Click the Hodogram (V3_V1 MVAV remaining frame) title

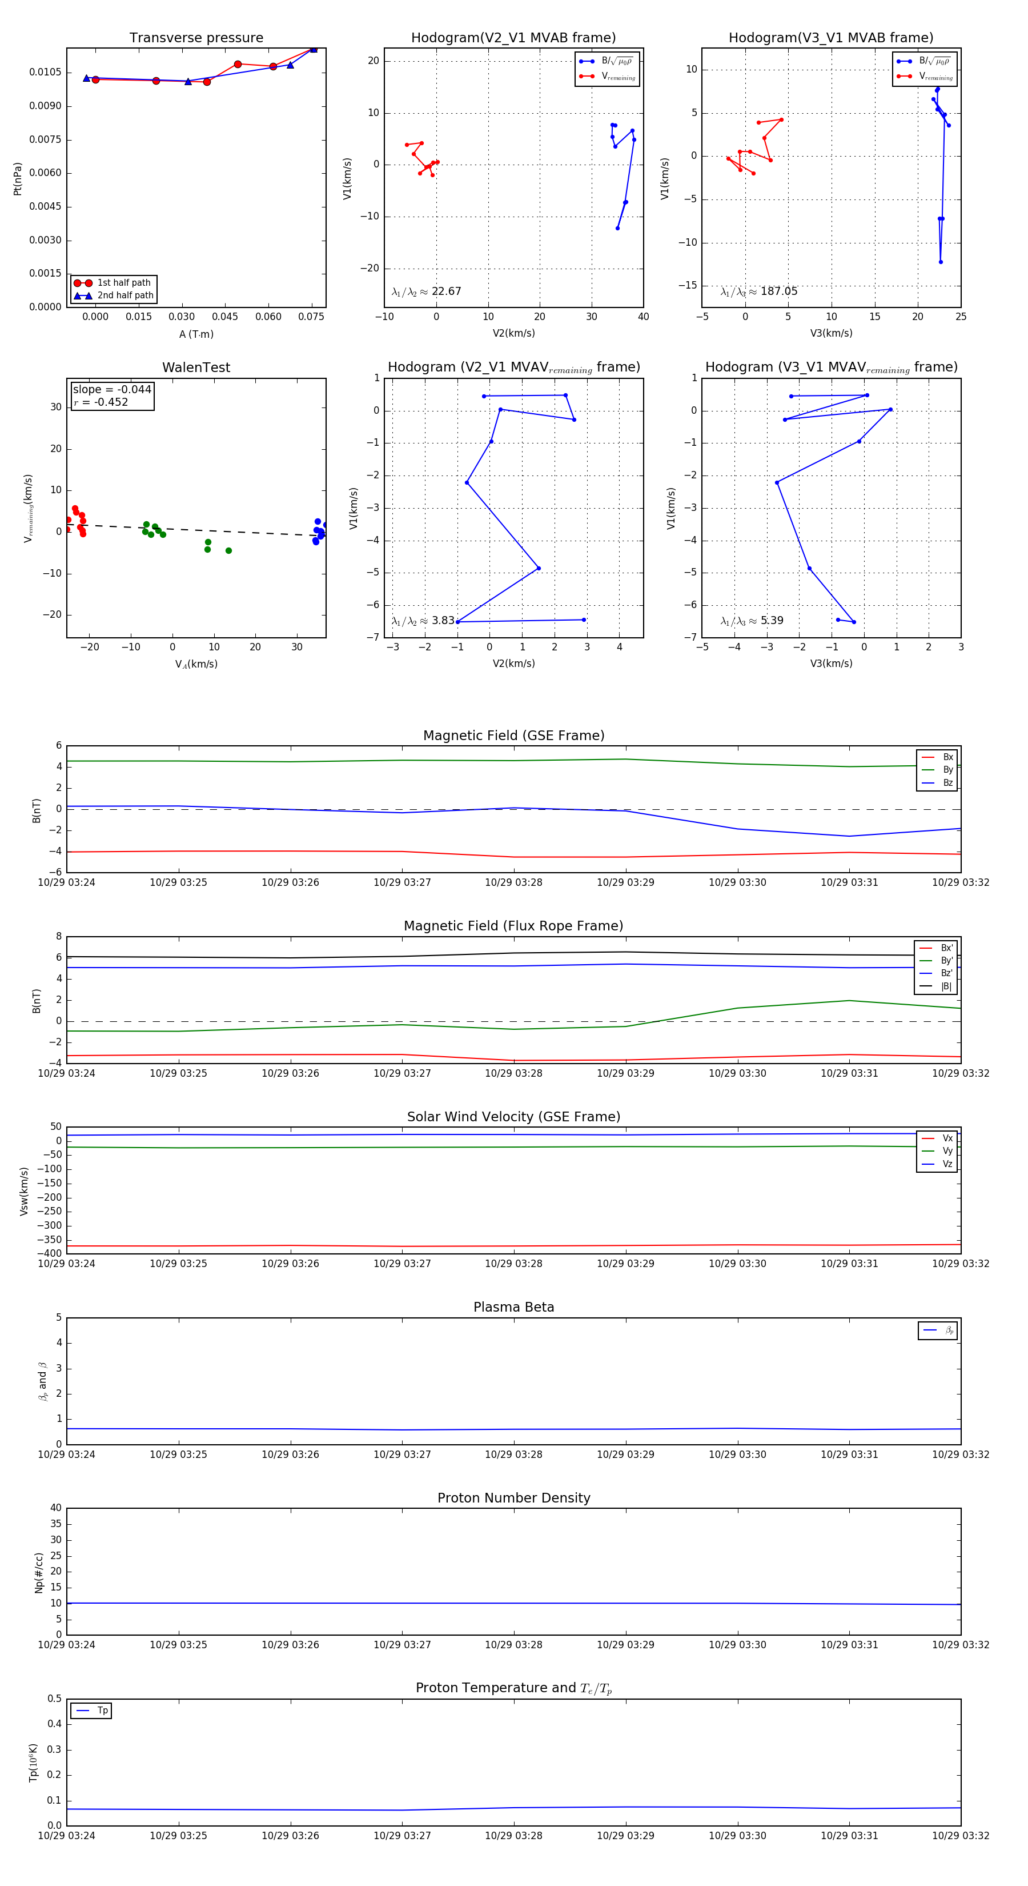pos(831,367)
